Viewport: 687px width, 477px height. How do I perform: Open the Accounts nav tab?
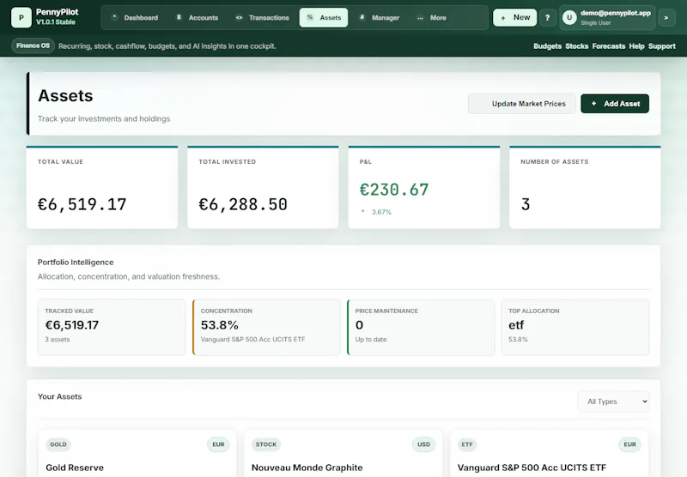click(197, 17)
